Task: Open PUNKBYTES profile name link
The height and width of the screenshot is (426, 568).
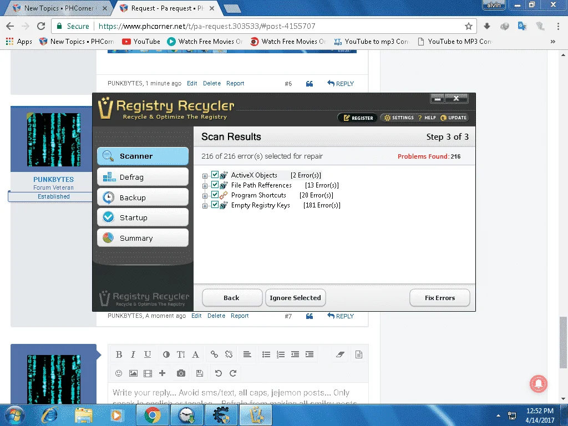Action: [x=54, y=179]
